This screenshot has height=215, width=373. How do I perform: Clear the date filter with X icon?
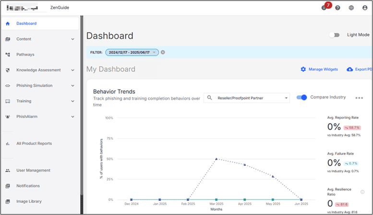pos(163,52)
